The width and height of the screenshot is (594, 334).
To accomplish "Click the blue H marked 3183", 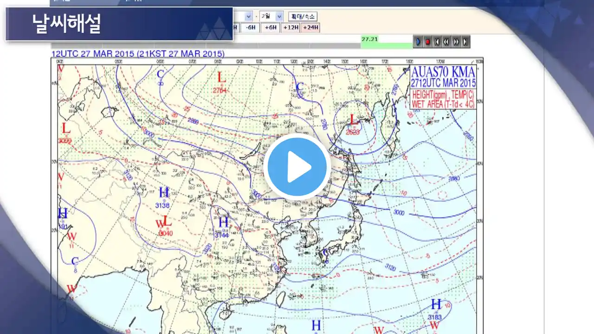I will point(436,304).
